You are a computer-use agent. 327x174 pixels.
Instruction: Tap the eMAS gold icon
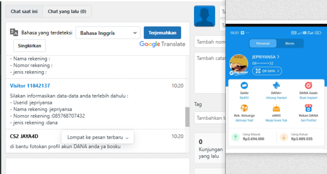coord(276,108)
